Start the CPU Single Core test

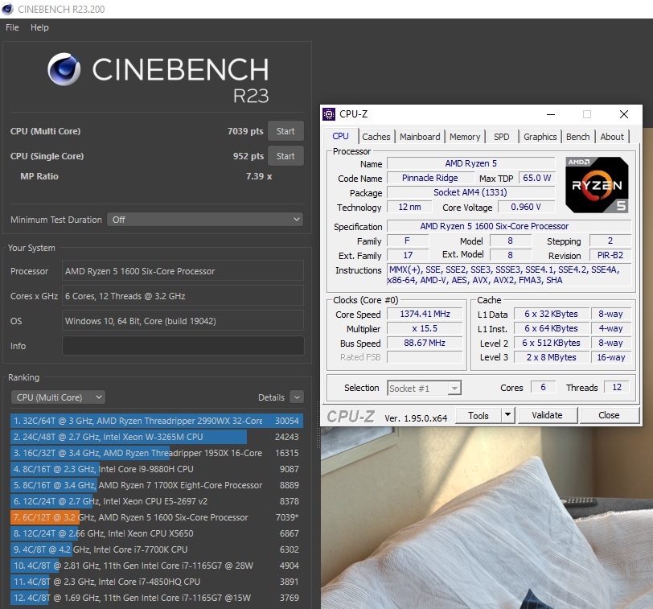point(285,156)
